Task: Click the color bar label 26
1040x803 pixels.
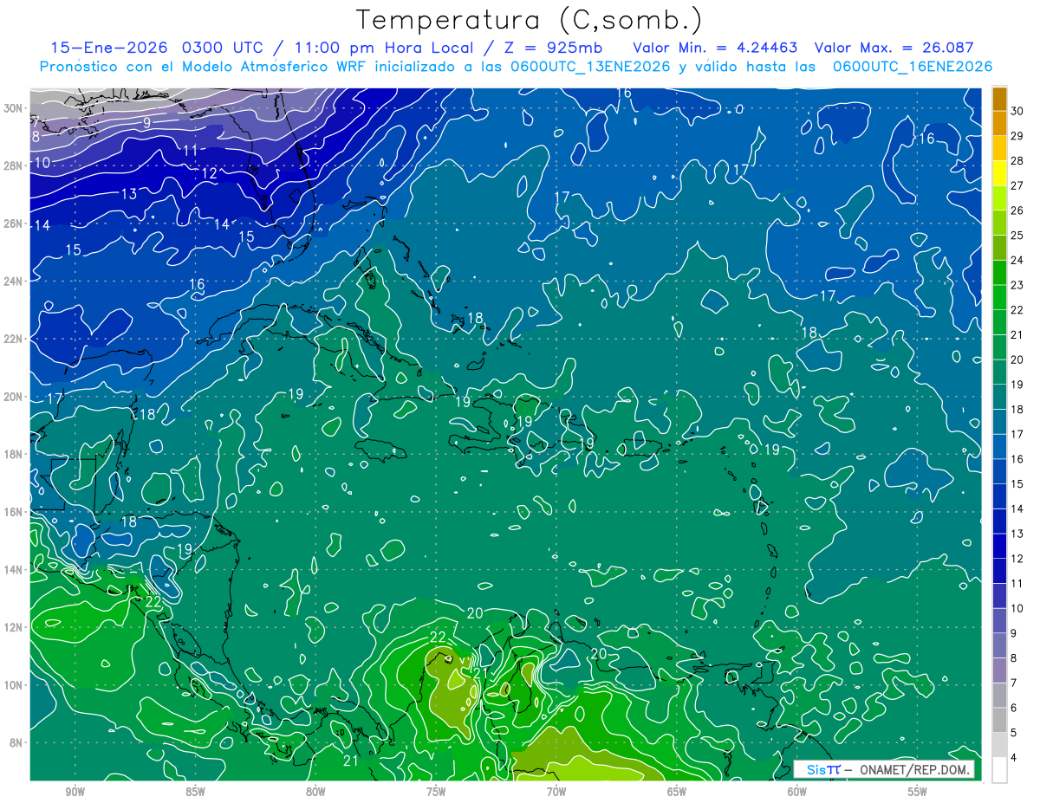Action: 1017,210
